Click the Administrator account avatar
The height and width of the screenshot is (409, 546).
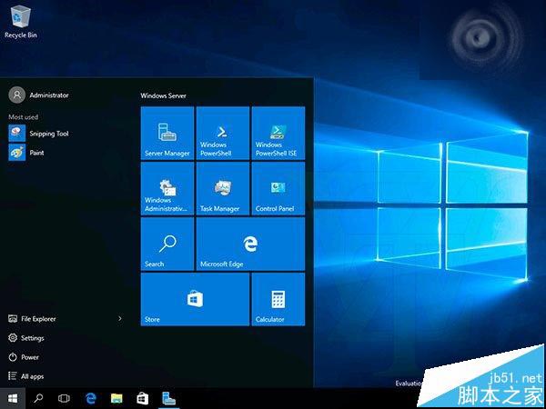pyautogui.click(x=16, y=95)
